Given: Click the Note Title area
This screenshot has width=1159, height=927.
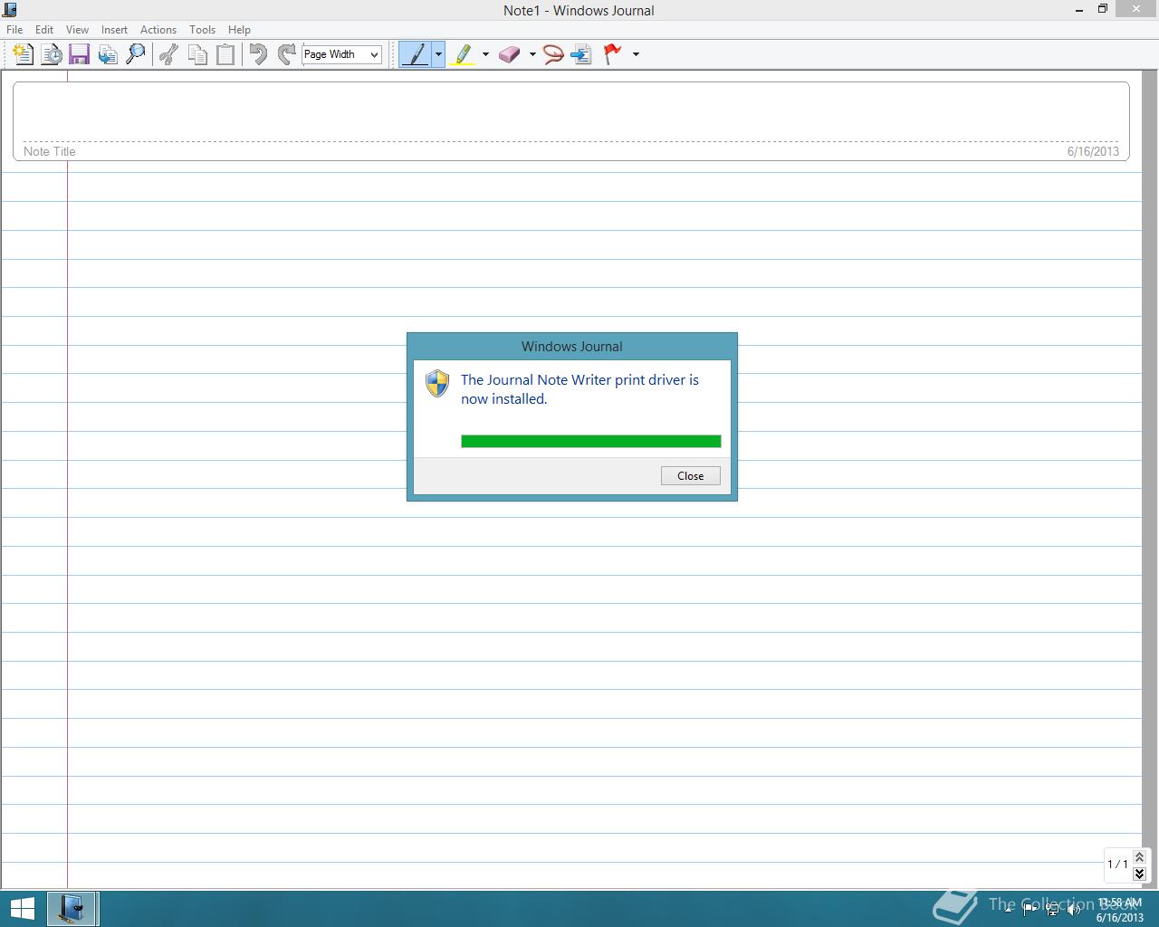Looking at the screenshot, I should (x=50, y=151).
